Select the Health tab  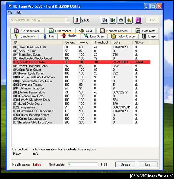click(x=69, y=36)
